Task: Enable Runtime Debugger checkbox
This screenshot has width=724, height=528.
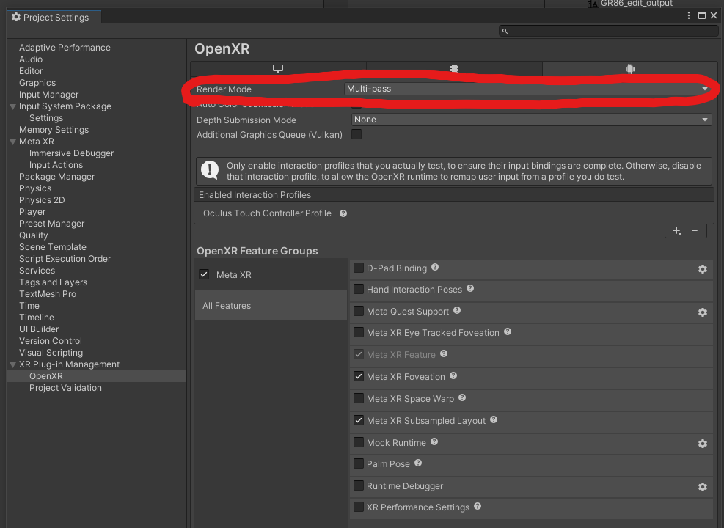Action: pos(358,485)
